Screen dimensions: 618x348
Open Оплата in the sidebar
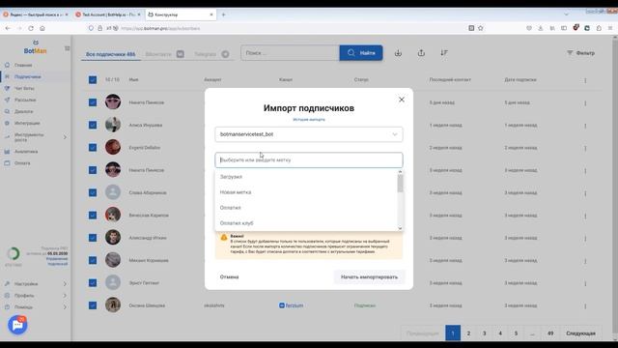pos(21,163)
